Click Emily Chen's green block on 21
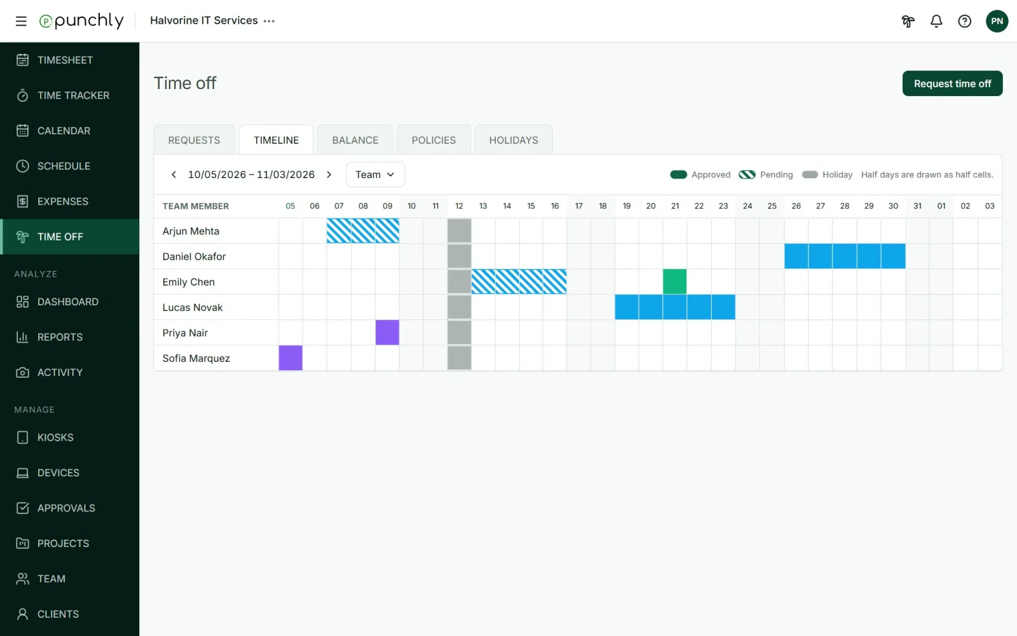The height and width of the screenshot is (636, 1017). (x=674, y=282)
